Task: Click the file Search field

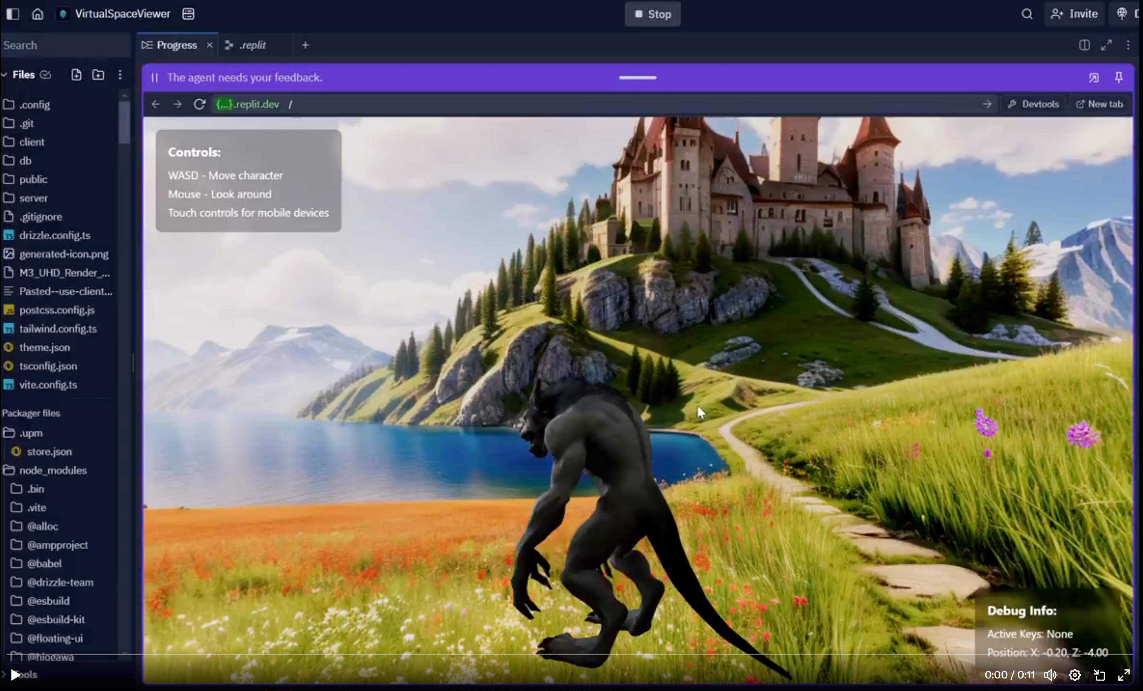Action: click(x=65, y=45)
